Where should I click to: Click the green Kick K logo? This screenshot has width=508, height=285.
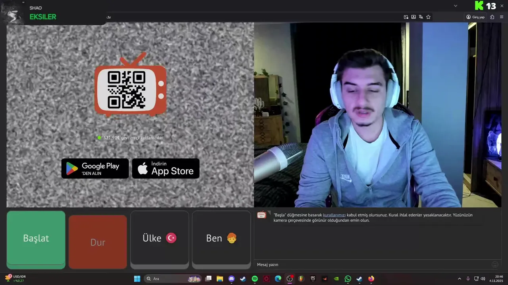tap(479, 6)
